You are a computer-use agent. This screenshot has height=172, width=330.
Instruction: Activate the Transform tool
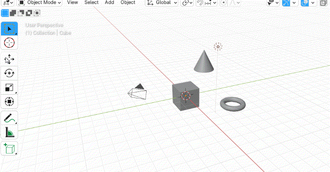click(x=9, y=102)
